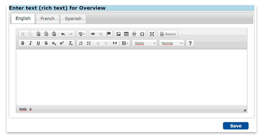Screen dimensions: 264x138
Task: Insert a numbered list
Action: point(81,43)
